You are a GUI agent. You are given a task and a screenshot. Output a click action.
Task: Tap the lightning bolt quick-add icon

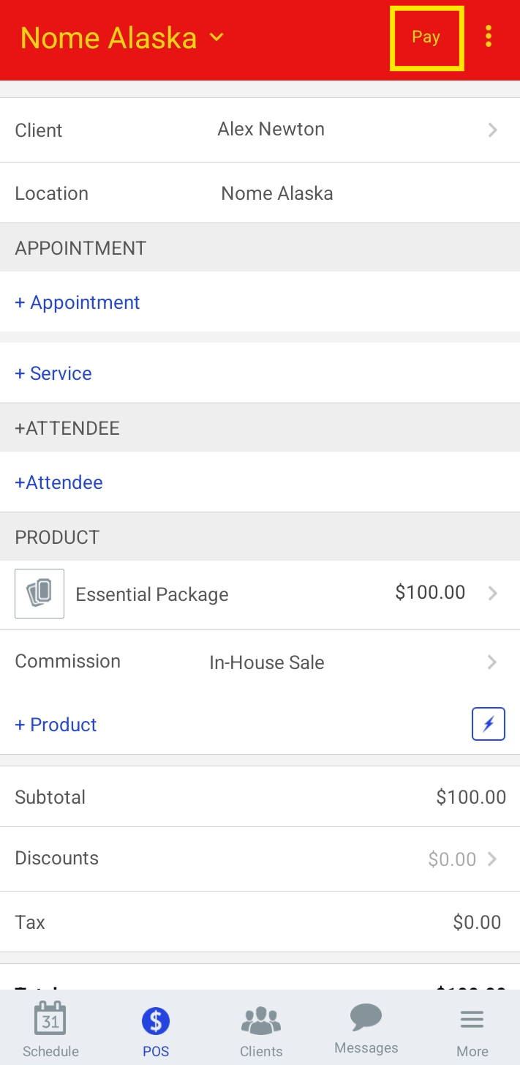point(488,724)
